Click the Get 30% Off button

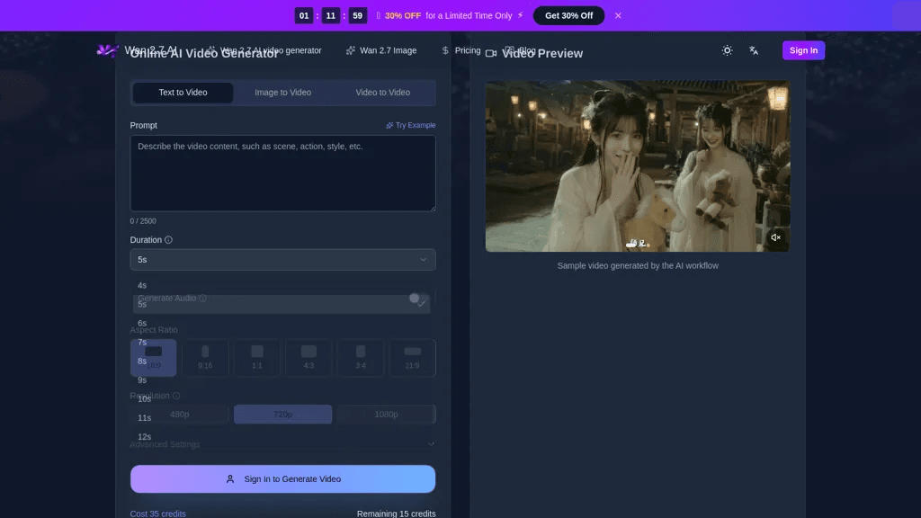[x=568, y=16]
